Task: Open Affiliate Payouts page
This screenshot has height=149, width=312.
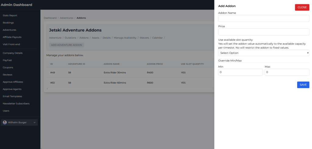Action: pyautogui.click(x=12, y=37)
